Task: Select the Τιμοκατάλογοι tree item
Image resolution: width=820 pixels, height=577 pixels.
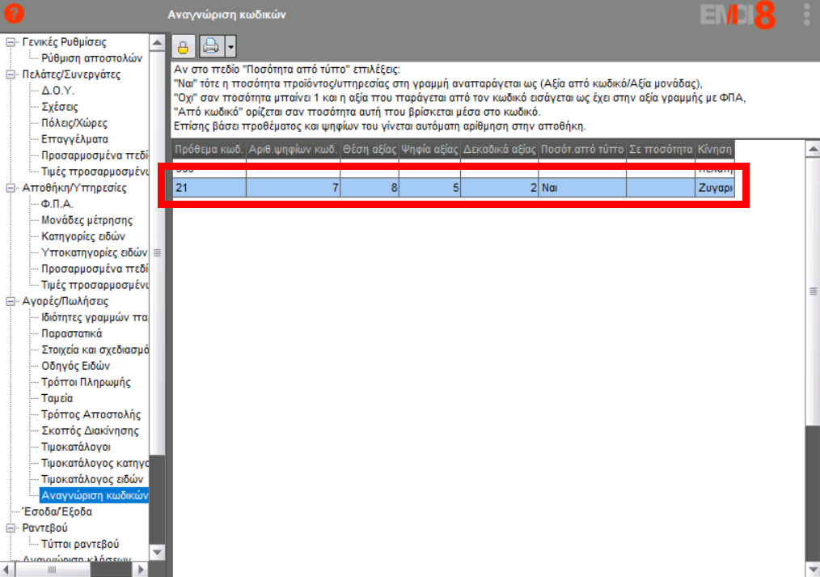Action: click(x=76, y=448)
